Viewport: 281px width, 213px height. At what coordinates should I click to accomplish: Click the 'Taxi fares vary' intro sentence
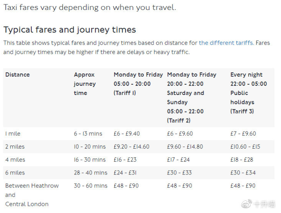click(90, 8)
